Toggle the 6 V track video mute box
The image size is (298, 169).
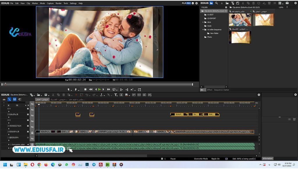(x=28, y=109)
